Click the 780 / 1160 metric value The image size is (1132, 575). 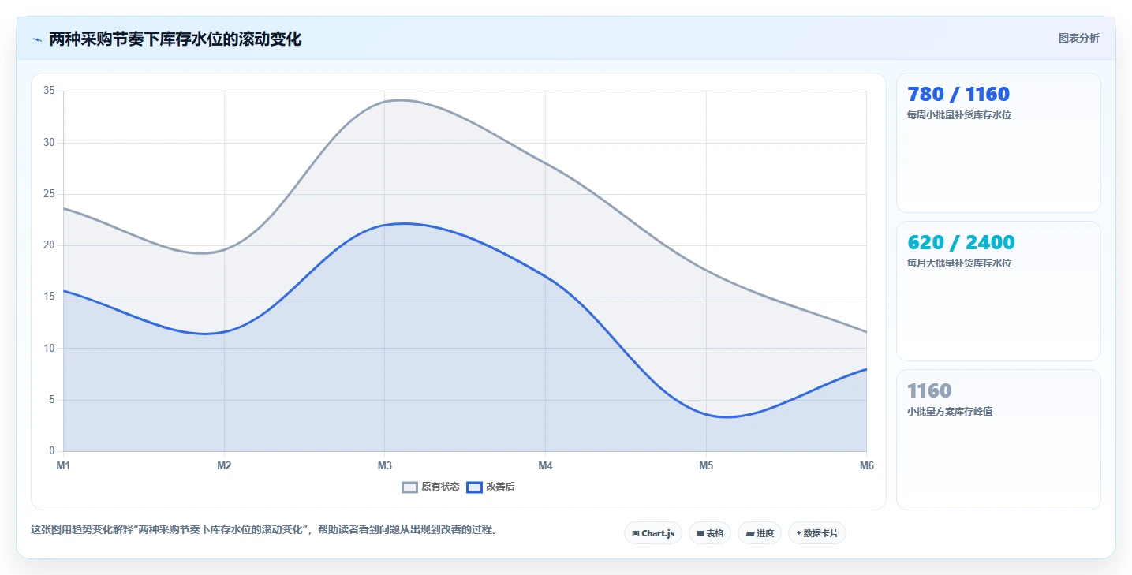click(958, 94)
